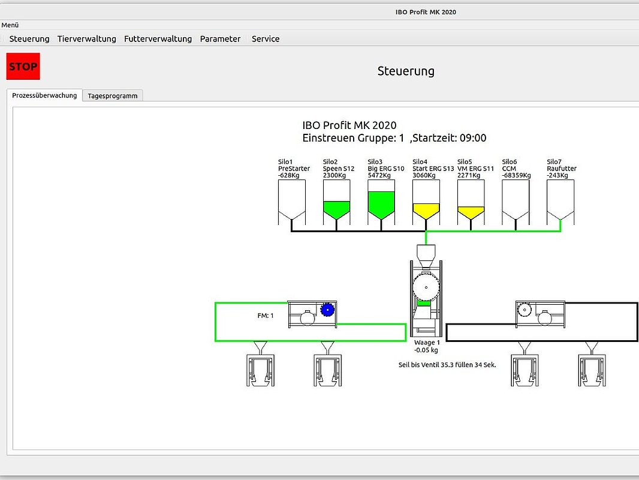Click the Silo2 Speen S12 silo icon
Screen dimensions: 639x480
[x=336, y=202]
